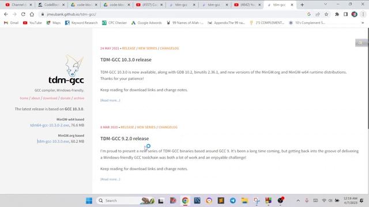Go back using the browser back arrow
Image resolution: width=369 pixels, height=207 pixels.
(x=6, y=14)
